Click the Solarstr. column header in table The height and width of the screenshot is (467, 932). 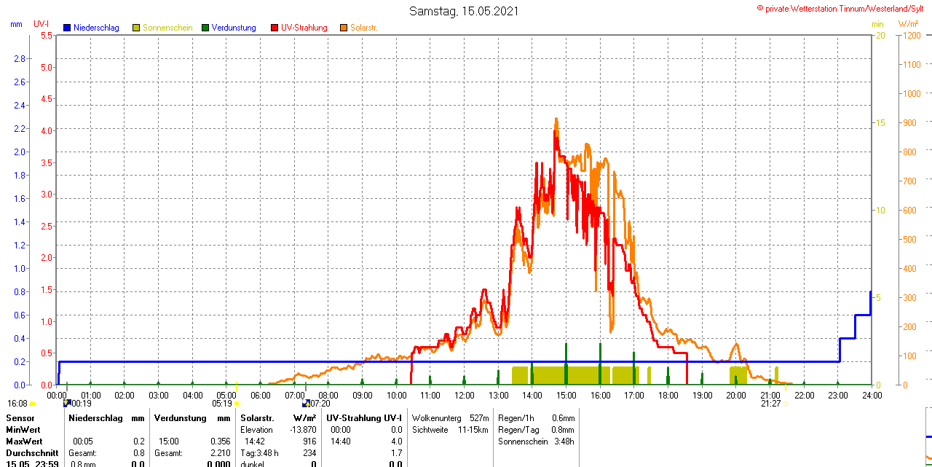tap(256, 418)
